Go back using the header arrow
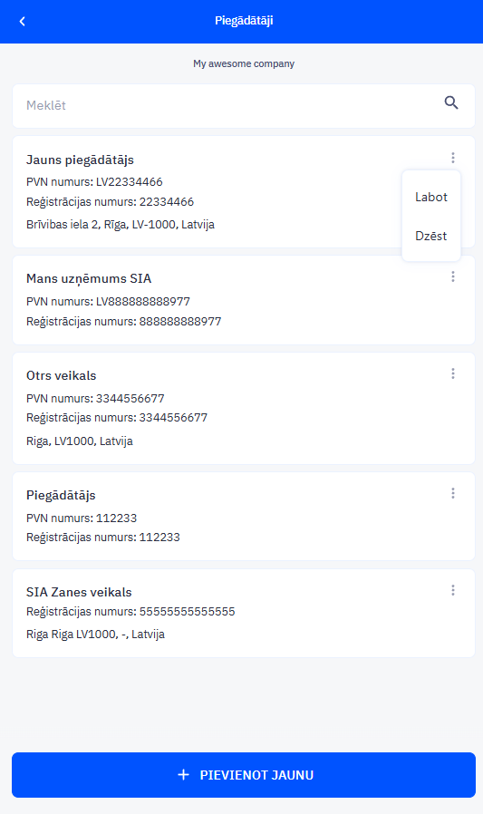This screenshot has width=483, height=814. point(23,21)
